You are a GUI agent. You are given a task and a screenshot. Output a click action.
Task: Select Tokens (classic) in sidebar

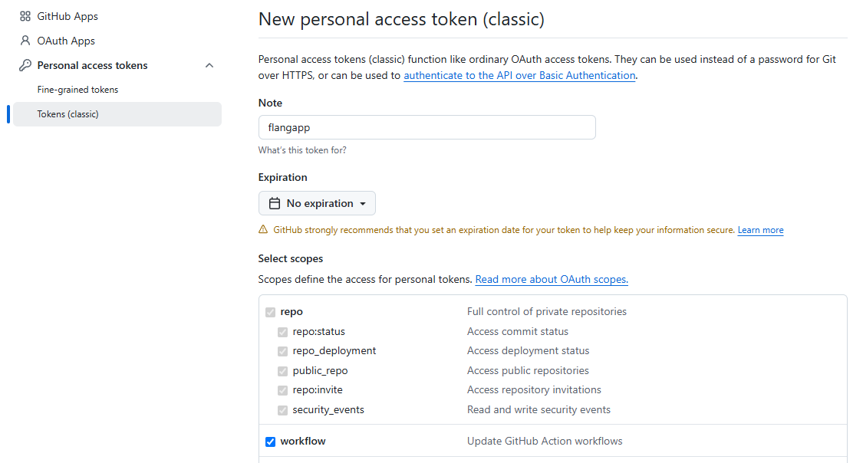pos(68,114)
